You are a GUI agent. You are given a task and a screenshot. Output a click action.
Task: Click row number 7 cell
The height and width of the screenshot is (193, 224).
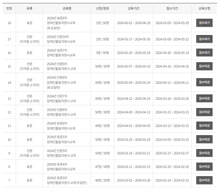point(9,180)
